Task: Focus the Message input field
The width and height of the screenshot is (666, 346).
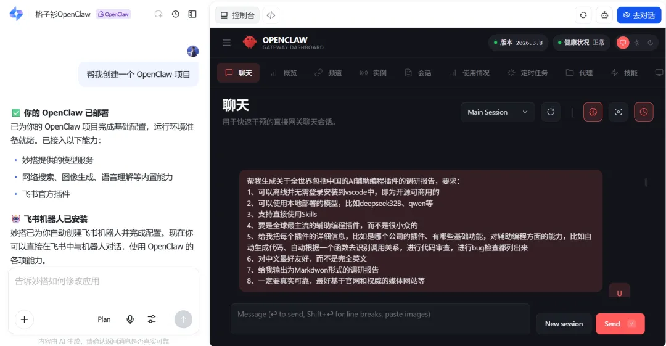Action: tap(380, 319)
